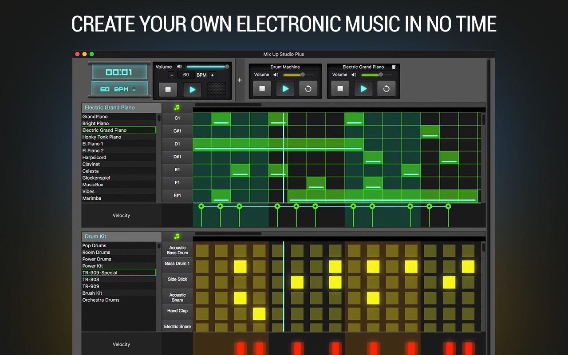This screenshot has width=568, height=355.
Task: Click the Side Stick row label
Action: [x=177, y=280]
